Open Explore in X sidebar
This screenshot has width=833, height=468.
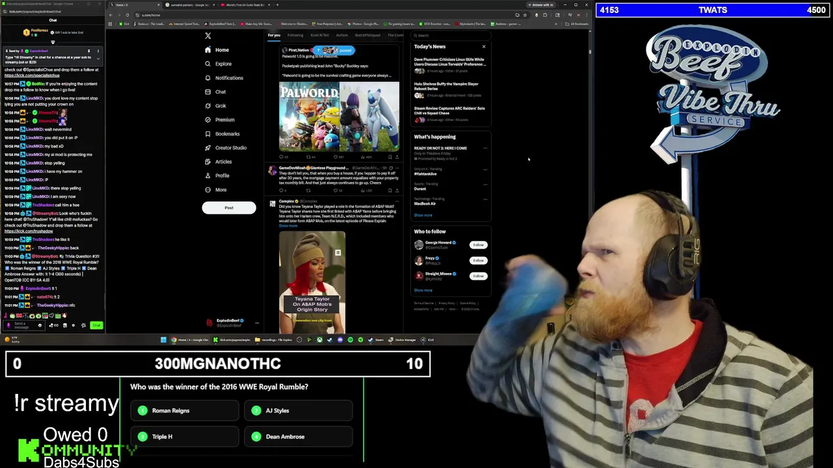pyautogui.click(x=218, y=64)
